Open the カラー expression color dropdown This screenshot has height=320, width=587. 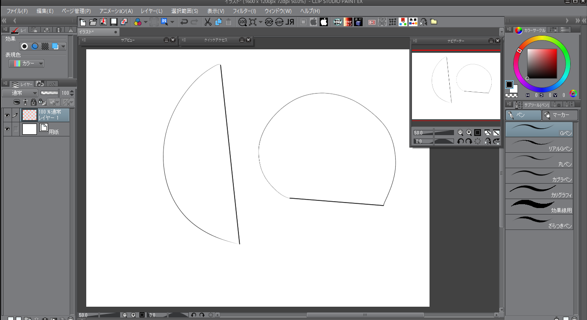[x=27, y=63]
